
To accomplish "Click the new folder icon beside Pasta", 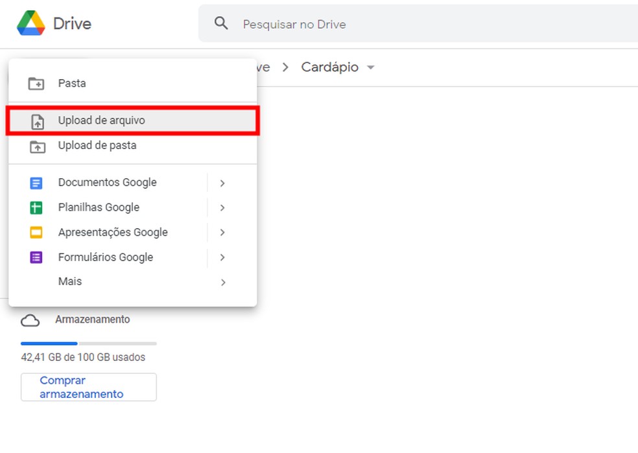I will pos(36,84).
